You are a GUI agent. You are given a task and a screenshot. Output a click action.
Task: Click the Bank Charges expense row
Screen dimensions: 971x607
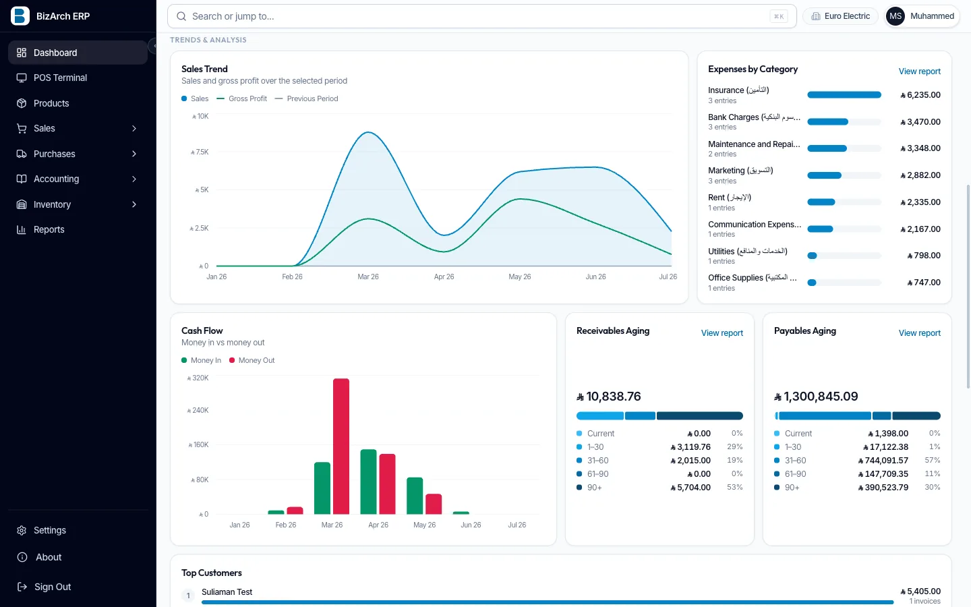(x=824, y=122)
